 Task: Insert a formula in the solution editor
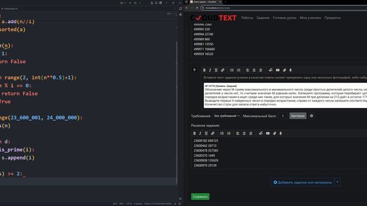tap(261, 133)
